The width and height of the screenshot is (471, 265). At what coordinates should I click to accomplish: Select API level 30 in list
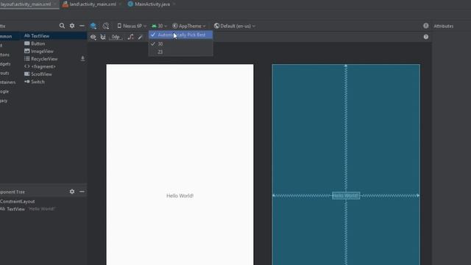[181, 44]
